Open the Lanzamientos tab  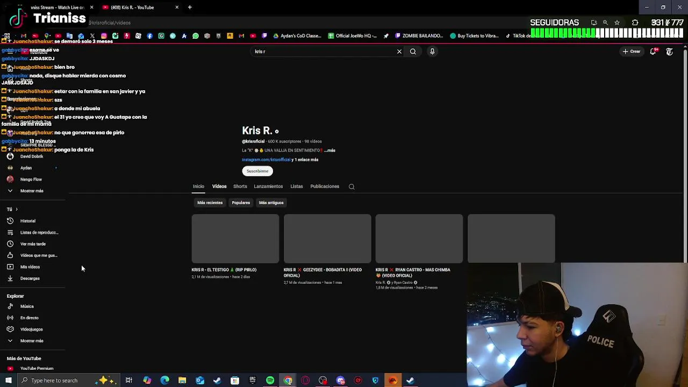click(268, 187)
